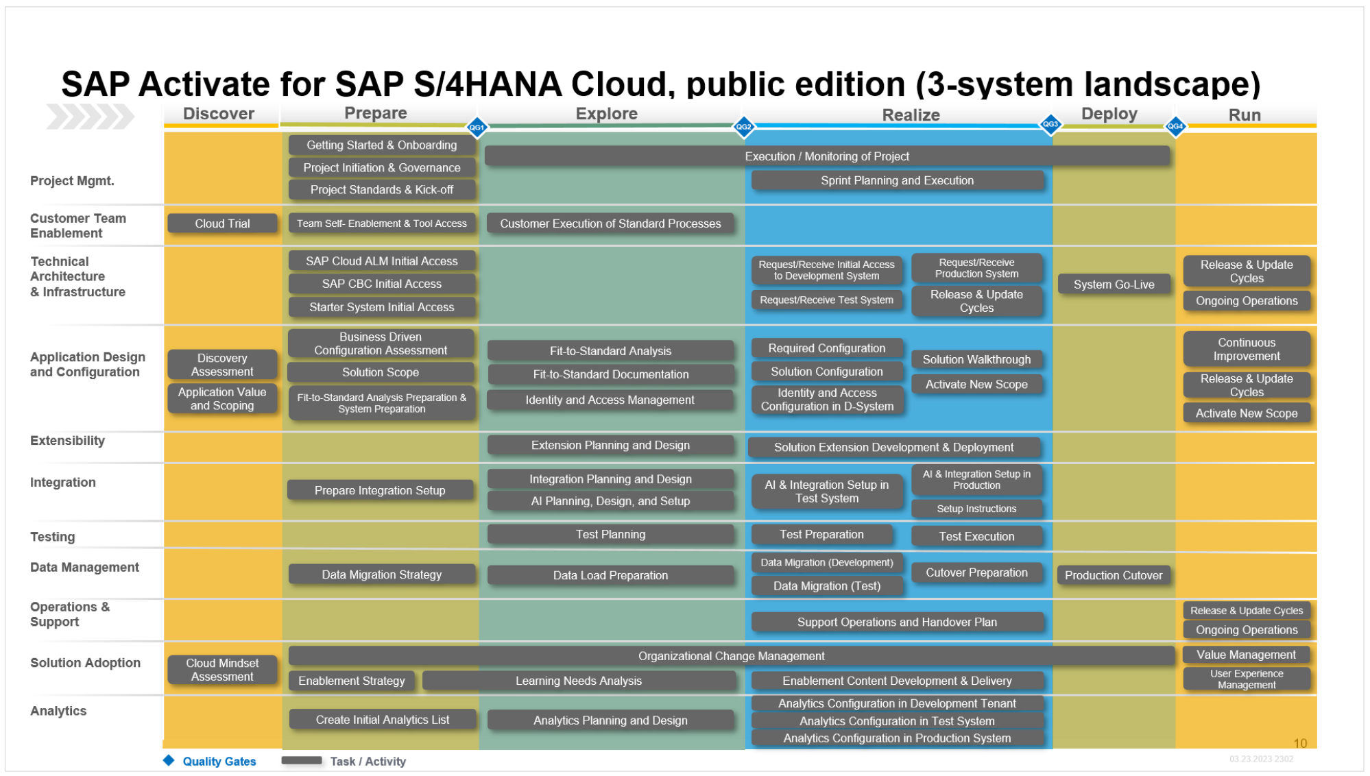
Task: Click the QG3 quality gate diamond
Action: tap(1050, 124)
